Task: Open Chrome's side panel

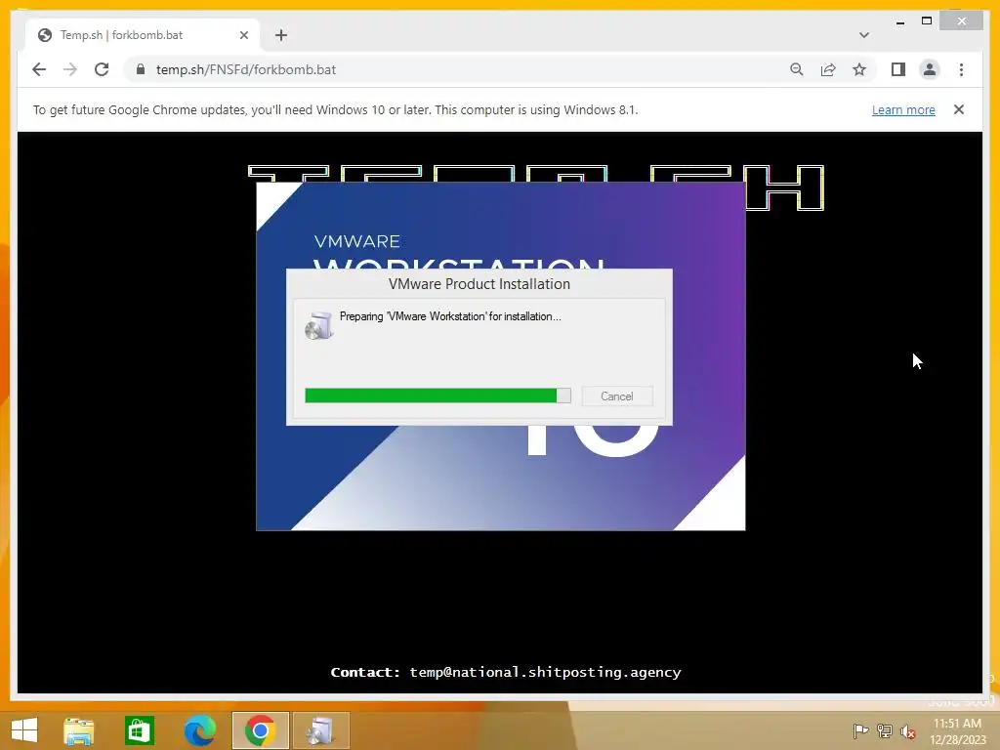Action: click(x=898, y=69)
